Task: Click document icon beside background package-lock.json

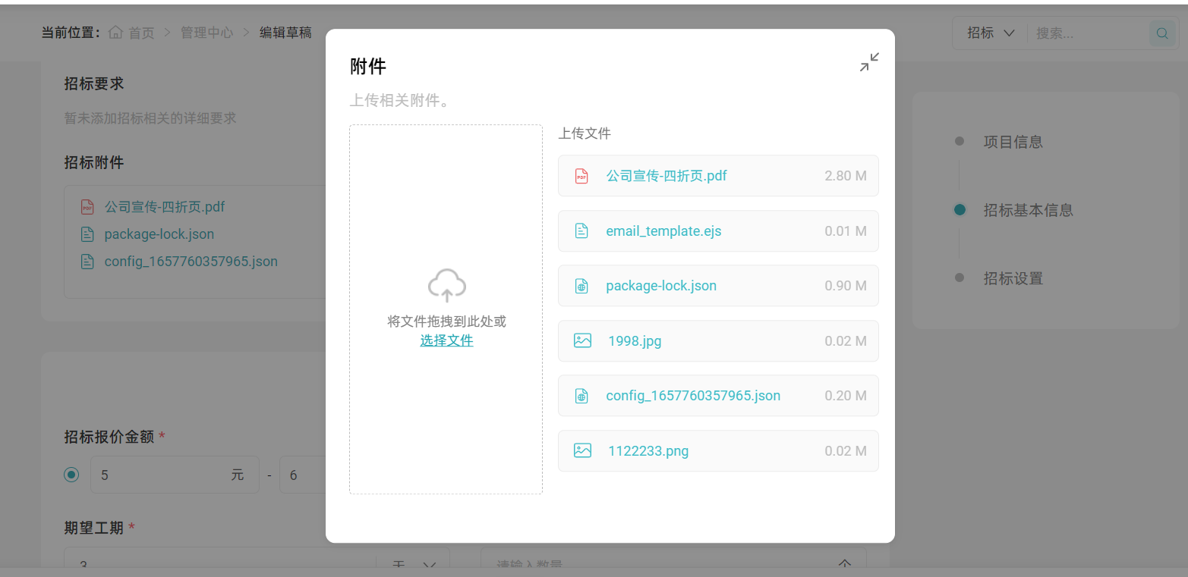Action: [x=87, y=234]
